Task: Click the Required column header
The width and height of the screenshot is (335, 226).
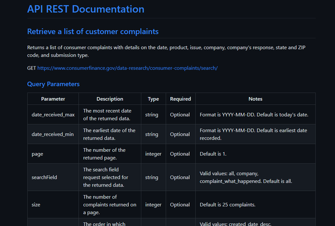Action: coord(180,99)
